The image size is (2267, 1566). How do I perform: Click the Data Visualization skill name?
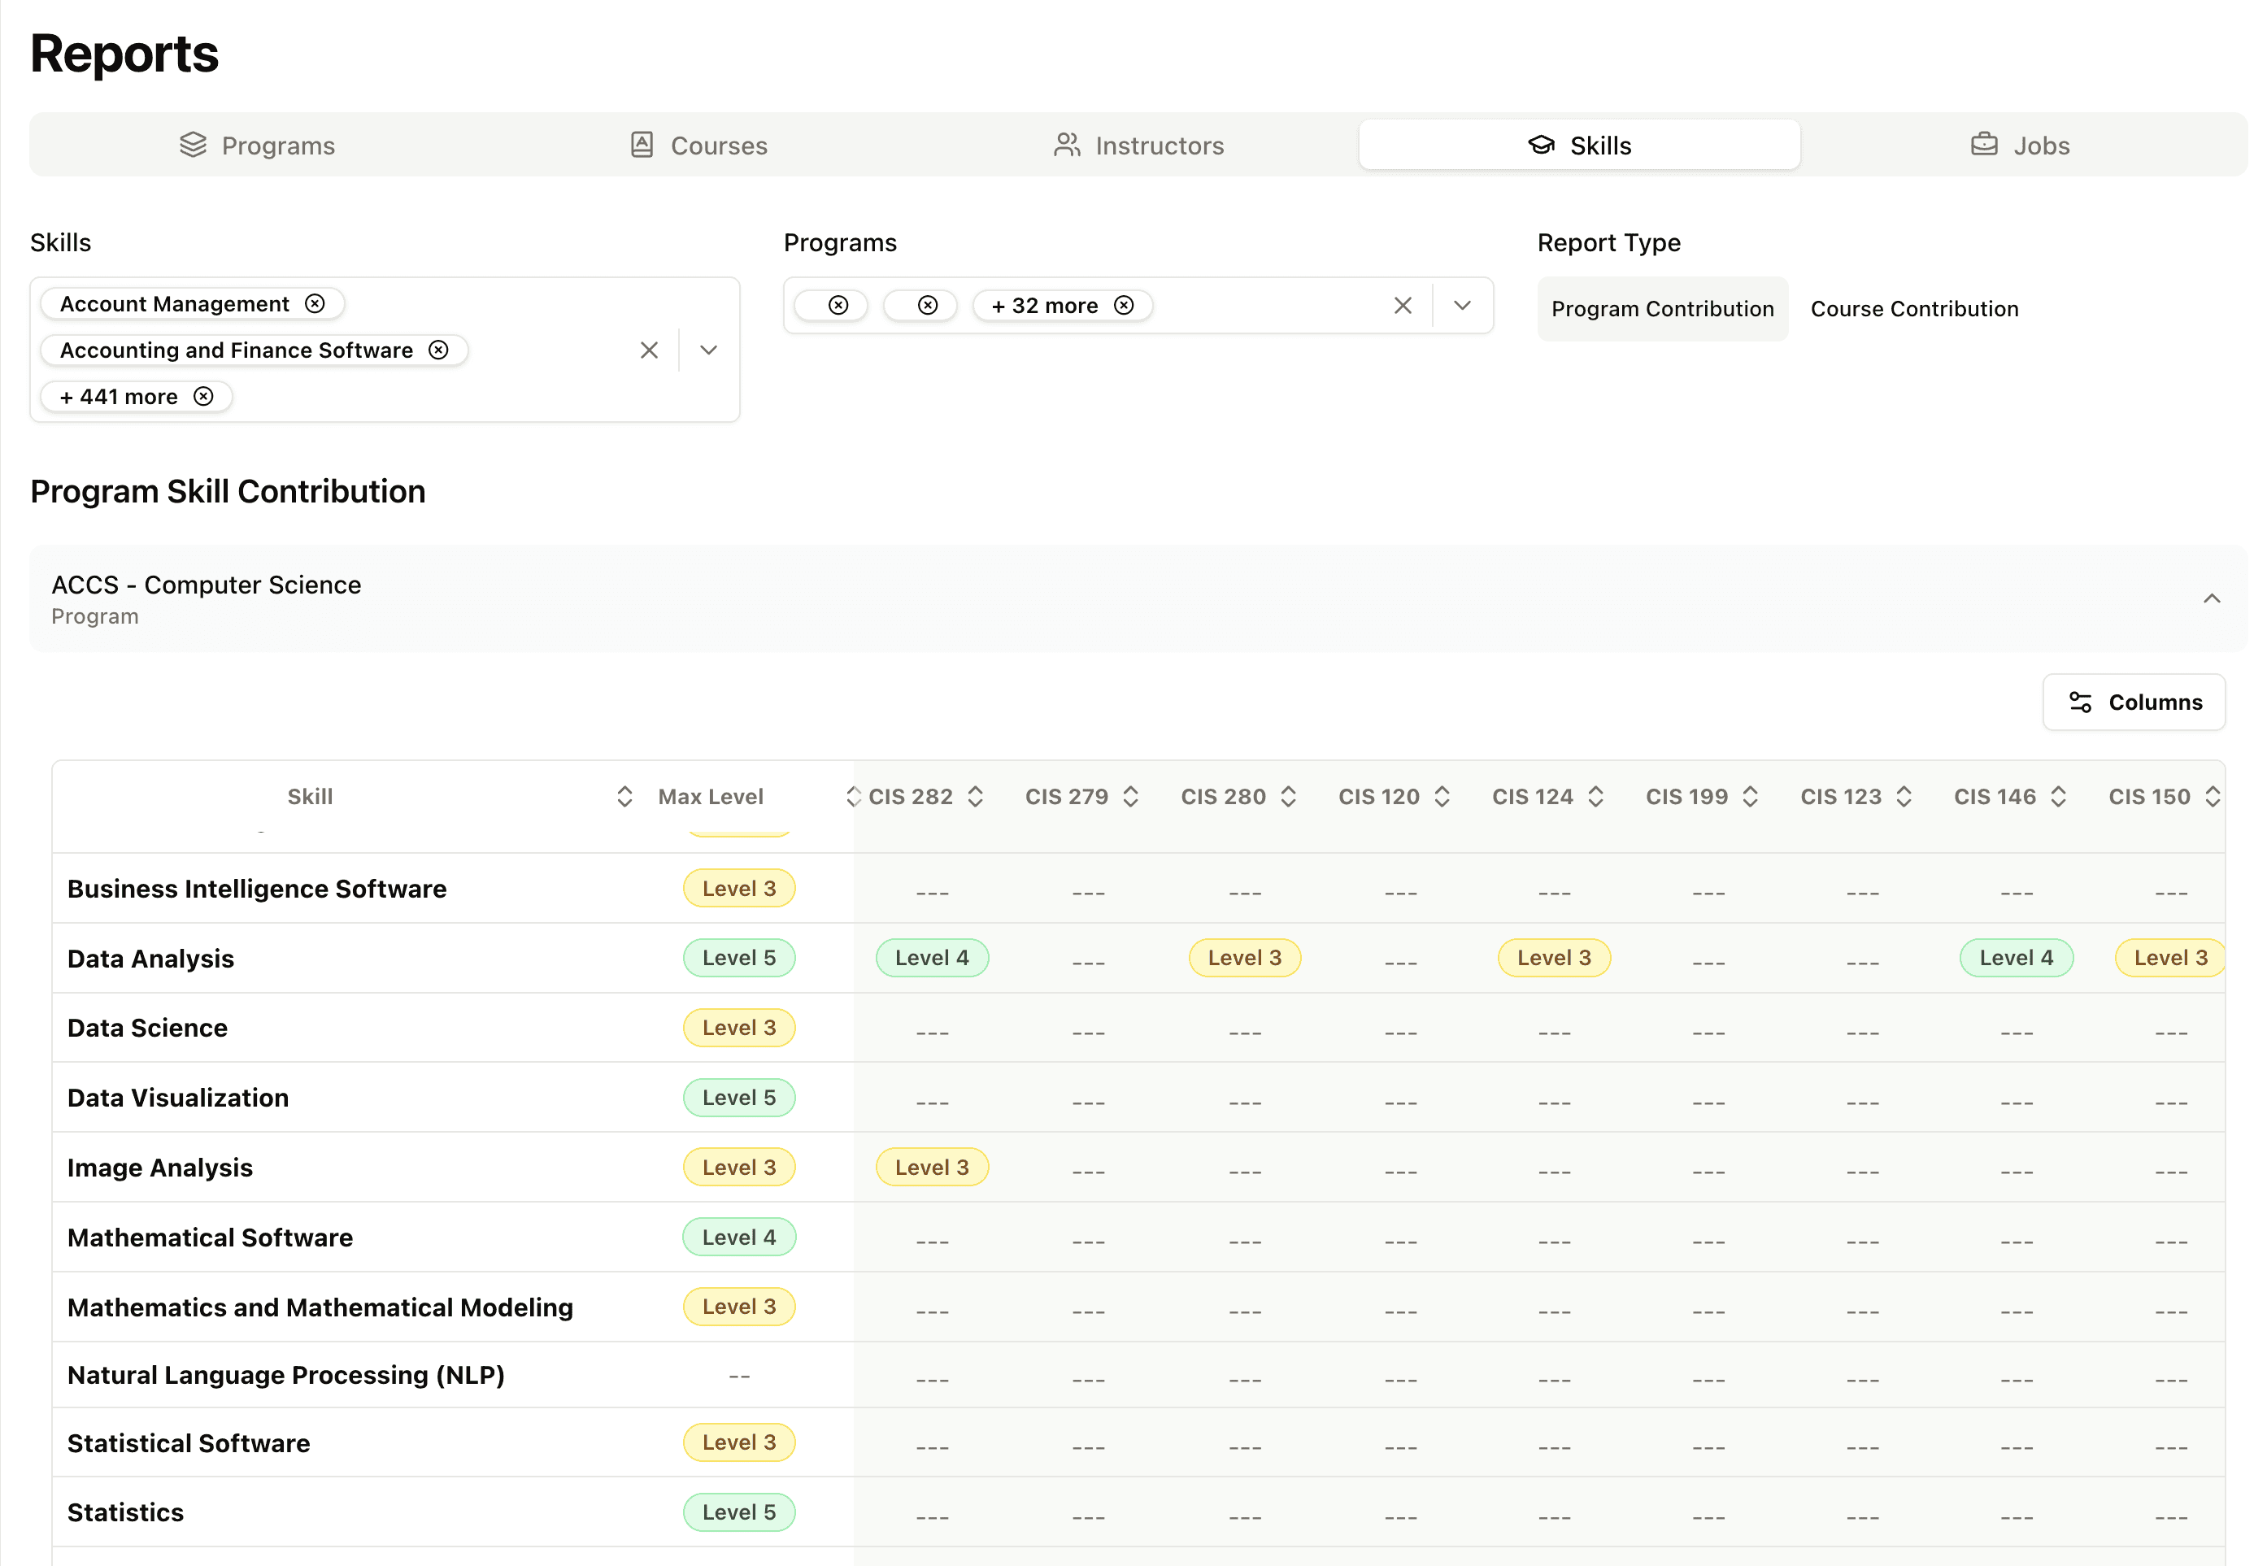(x=177, y=1098)
